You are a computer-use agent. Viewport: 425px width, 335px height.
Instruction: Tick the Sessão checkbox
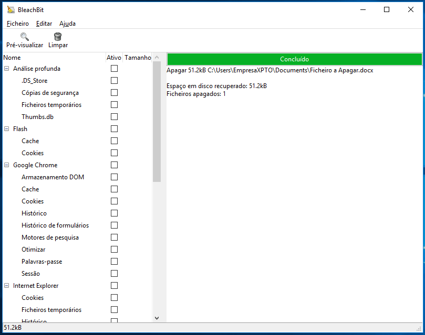[114, 274]
